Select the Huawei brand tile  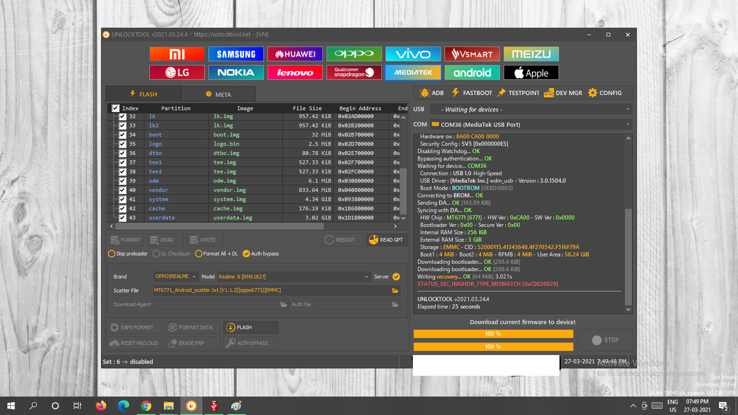point(295,54)
